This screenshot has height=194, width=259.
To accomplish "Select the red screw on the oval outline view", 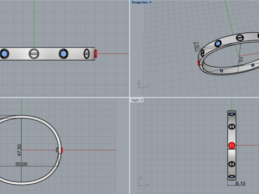I will point(62,150).
